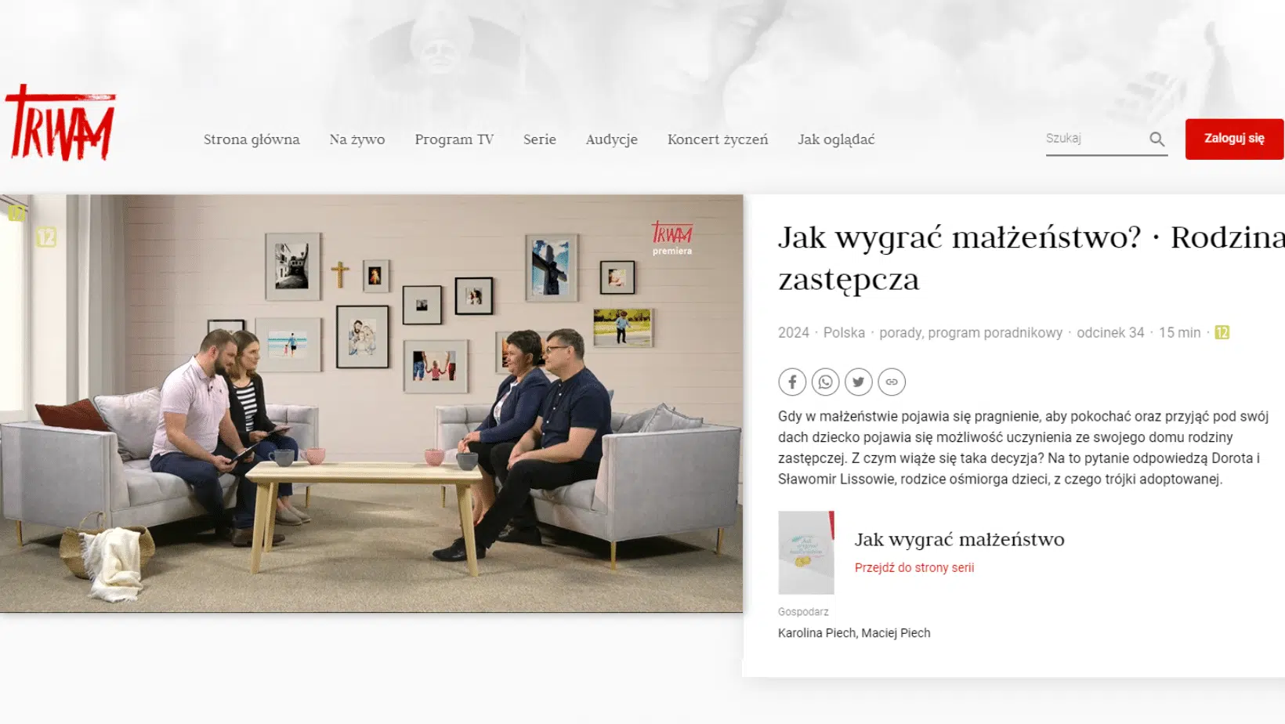The image size is (1285, 724).
Task: Navigate to Serie section
Action: [x=539, y=139]
